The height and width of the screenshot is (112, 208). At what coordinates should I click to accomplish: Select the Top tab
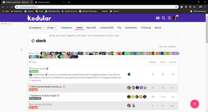pos(119,28)
